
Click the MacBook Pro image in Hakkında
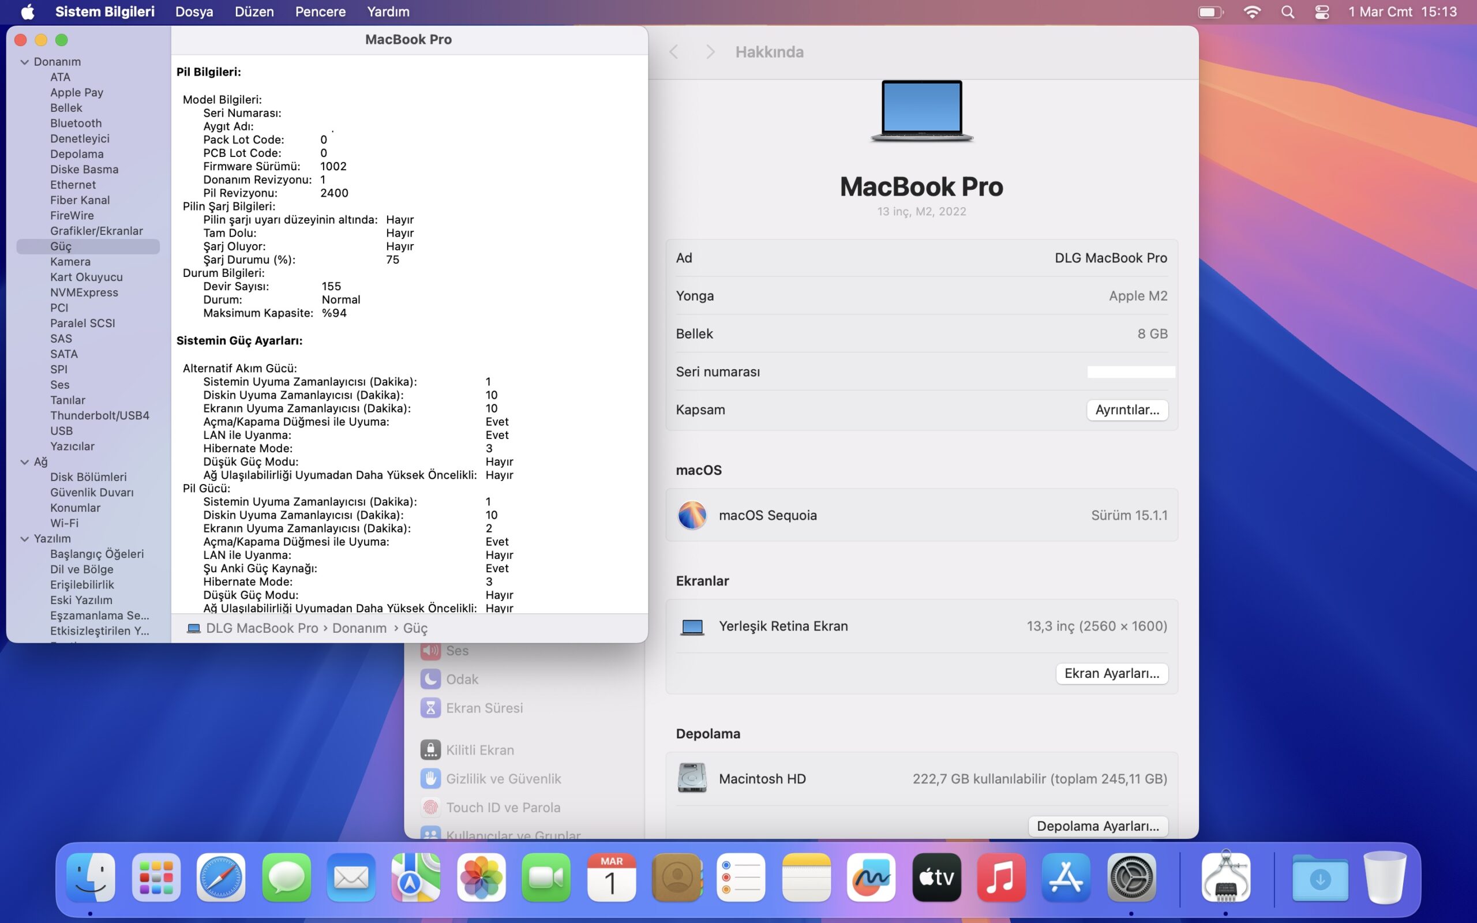click(x=921, y=111)
